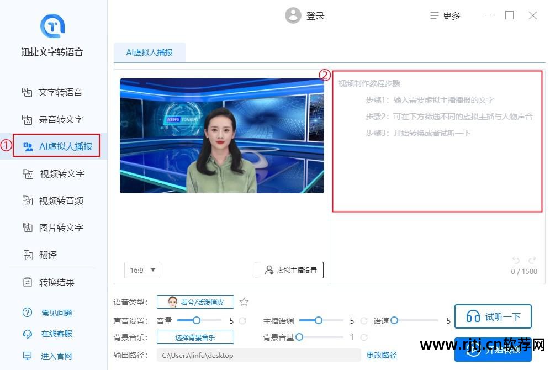Click the 登录 login text
550x370 pixels.
click(x=315, y=16)
